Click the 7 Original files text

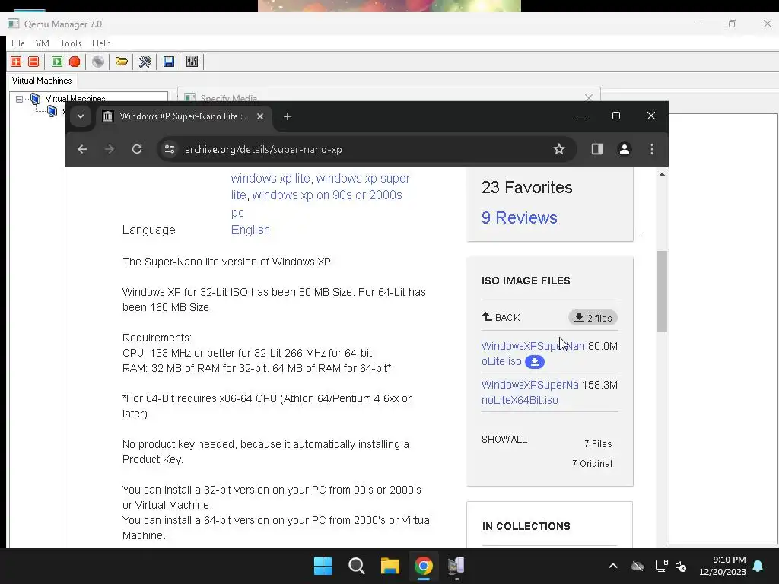tap(592, 463)
